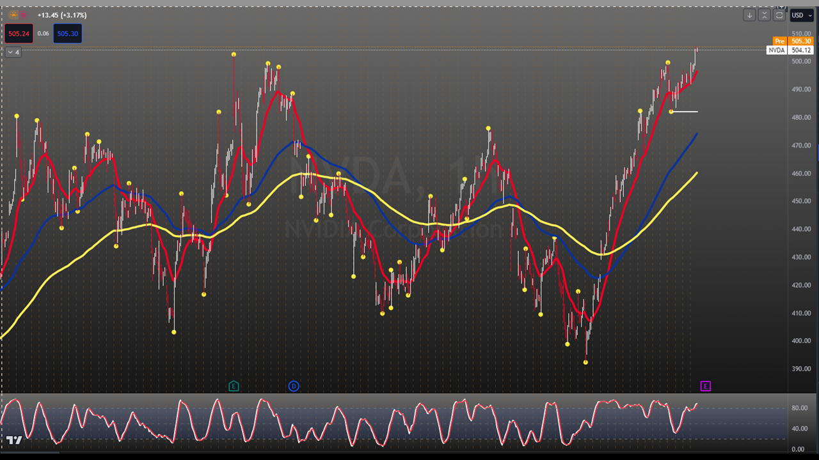Screen dimensions: 819x460
Task: Click the +13.45 (+3.17%) change value
Action: (62, 15)
